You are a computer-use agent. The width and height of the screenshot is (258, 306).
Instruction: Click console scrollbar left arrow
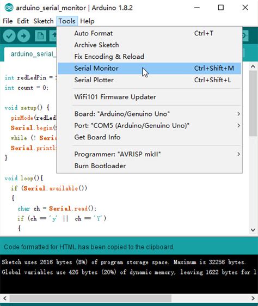click(x=5, y=298)
